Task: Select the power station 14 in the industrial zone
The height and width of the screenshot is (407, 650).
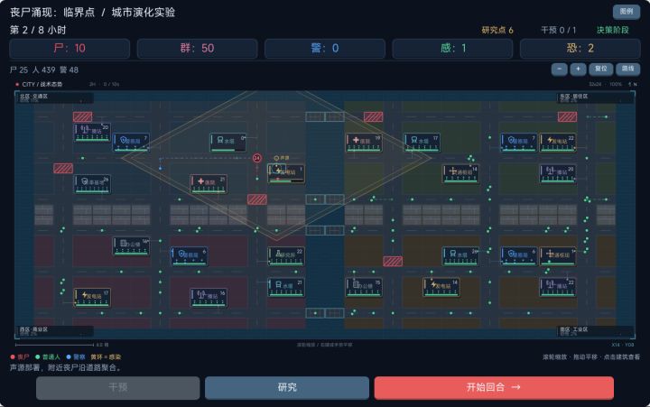Action: coord(441,287)
